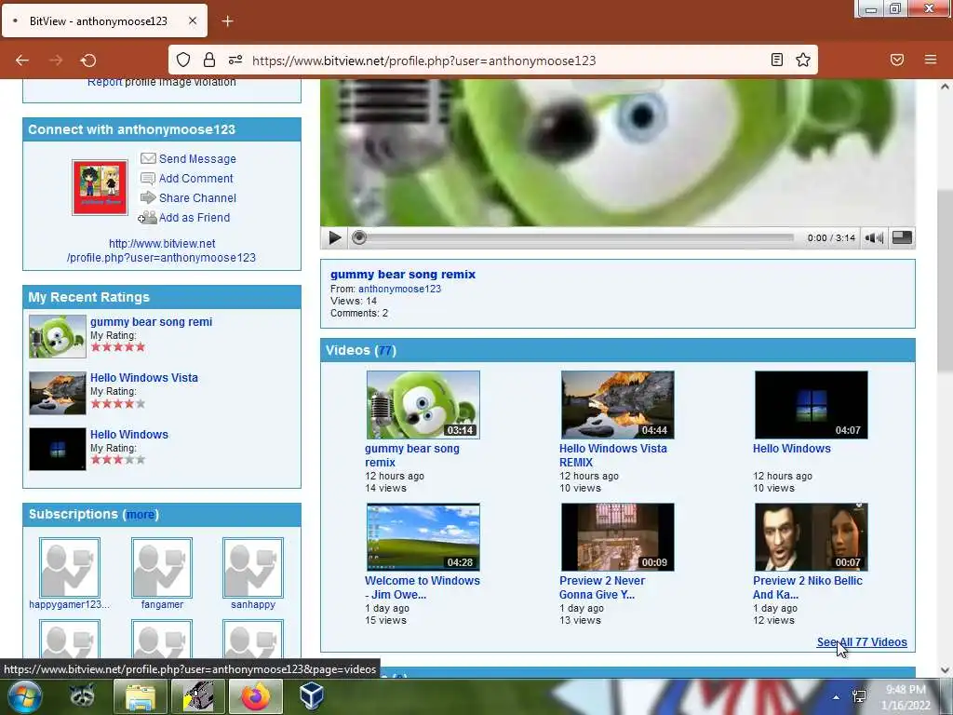Click the fangamer username link

pyautogui.click(x=162, y=604)
